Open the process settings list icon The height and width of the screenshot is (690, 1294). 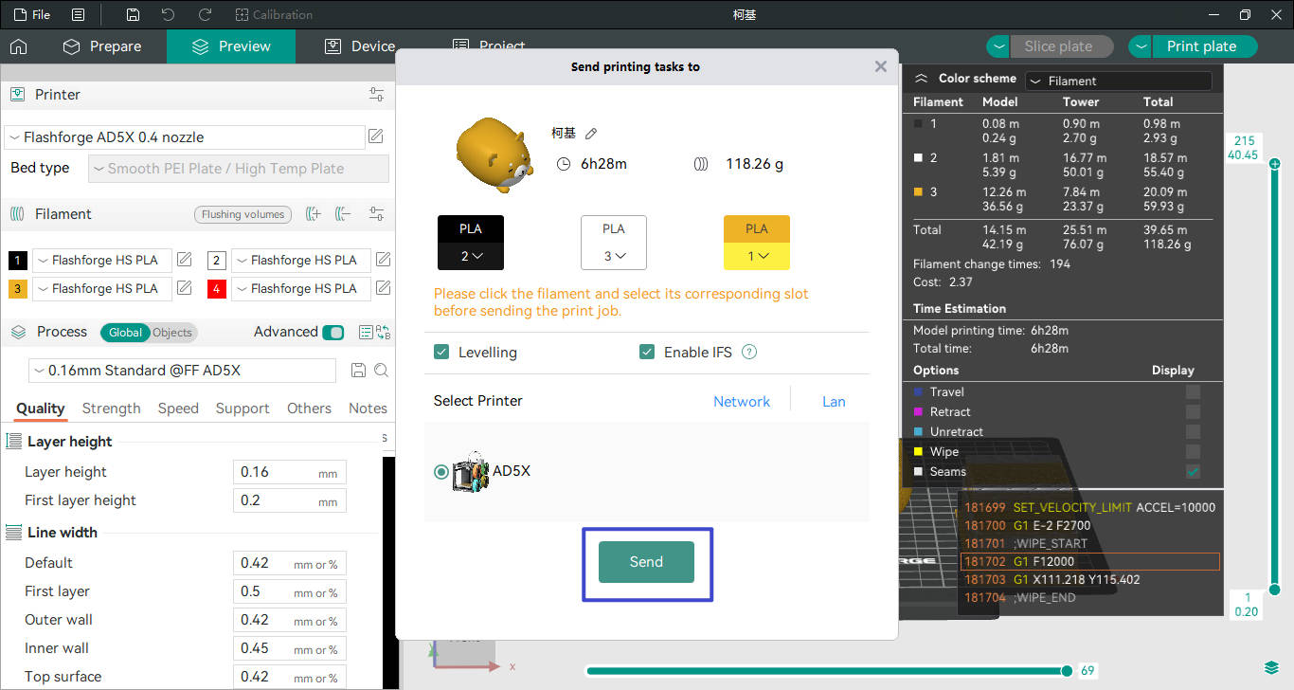(x=366, y=333)
